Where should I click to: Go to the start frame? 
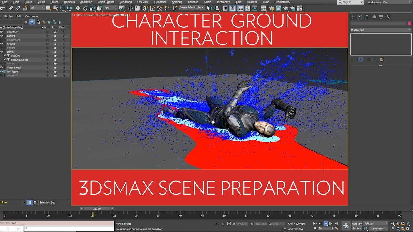[x=315, y=223]
